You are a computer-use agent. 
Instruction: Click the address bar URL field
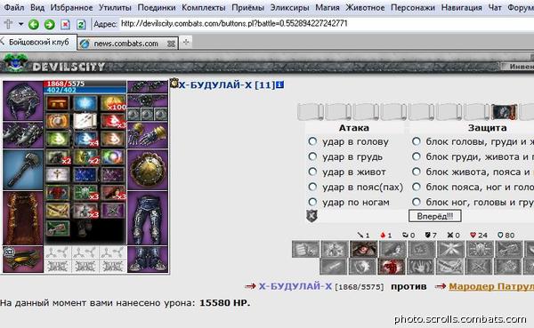[327, 24]
